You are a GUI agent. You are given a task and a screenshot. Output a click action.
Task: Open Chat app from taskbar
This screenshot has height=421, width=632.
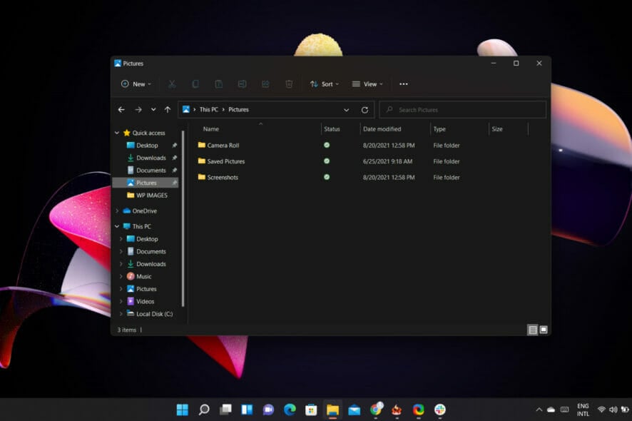click(268, 410)
